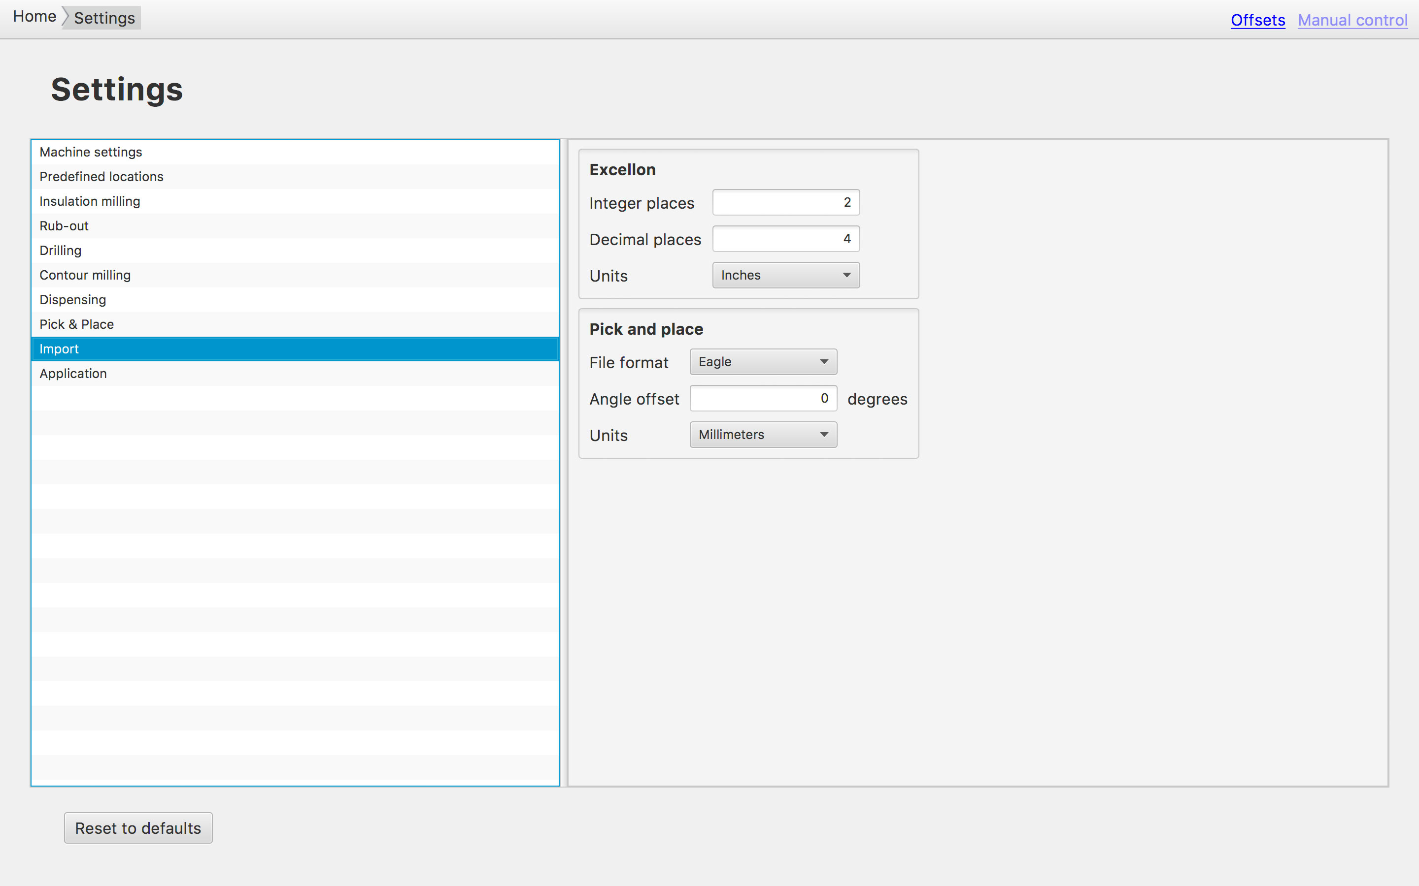The width and height of the screenshot is (1419, 886).
Task: Open Pick and place Units dropdown showing Millimeters
Action: pos(763,434)
